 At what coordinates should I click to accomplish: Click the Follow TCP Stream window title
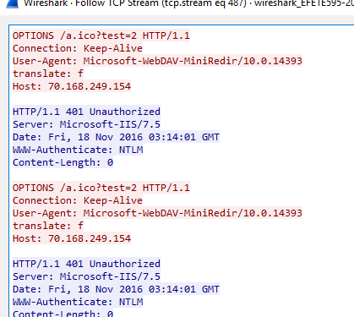(188, 3)
